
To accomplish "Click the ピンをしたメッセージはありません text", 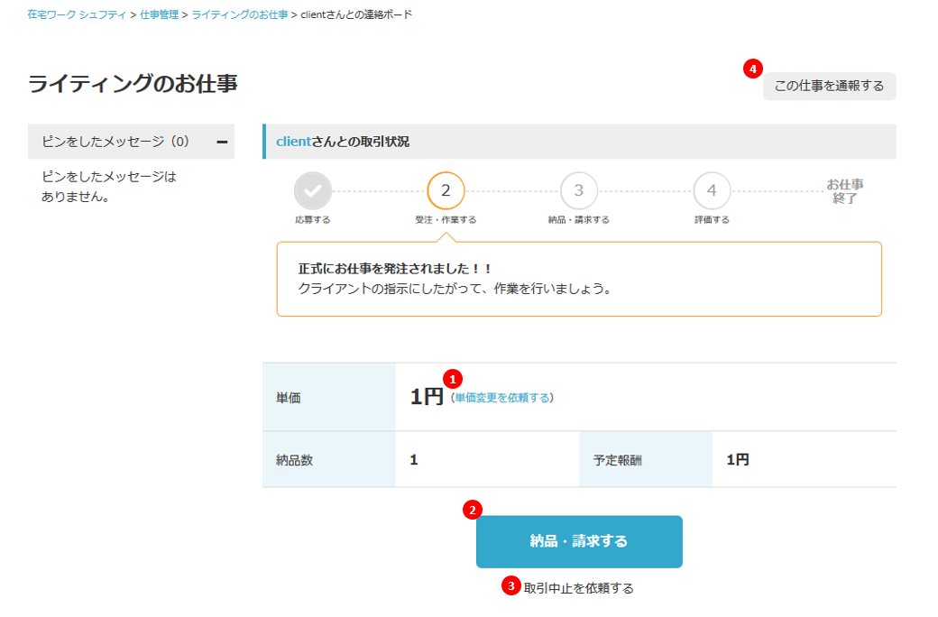I will click(x=109, y=186).
